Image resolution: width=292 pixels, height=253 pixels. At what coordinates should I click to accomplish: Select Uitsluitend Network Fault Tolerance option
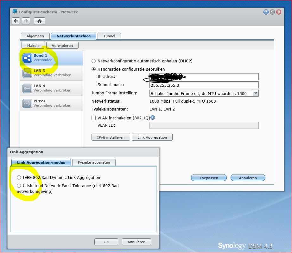pos(19,186)
